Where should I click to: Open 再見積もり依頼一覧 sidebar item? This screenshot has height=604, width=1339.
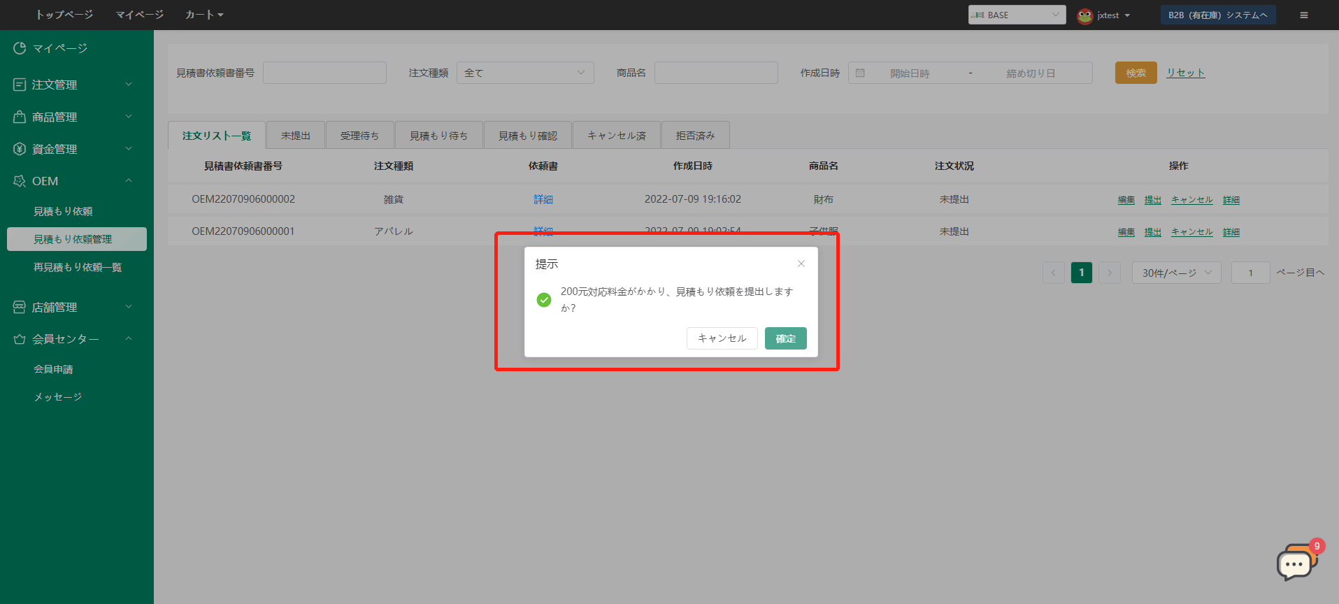(x=78, y=267)
